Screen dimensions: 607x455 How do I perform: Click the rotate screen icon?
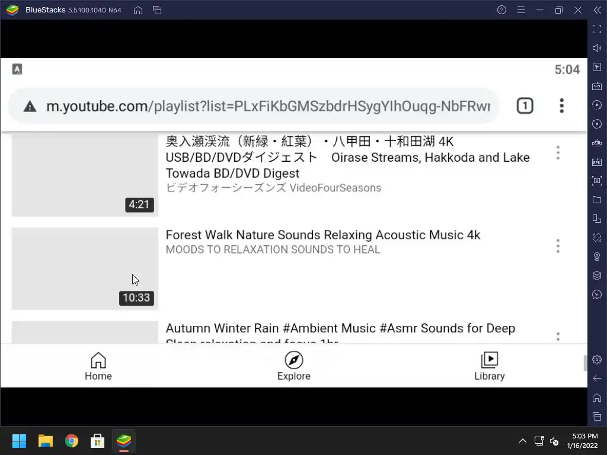pyautogui.click(x=597, y=238)
